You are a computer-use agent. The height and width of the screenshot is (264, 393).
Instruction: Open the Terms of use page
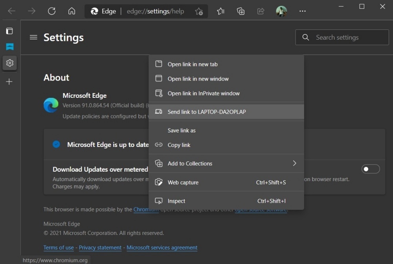click(x=58, y=247)
